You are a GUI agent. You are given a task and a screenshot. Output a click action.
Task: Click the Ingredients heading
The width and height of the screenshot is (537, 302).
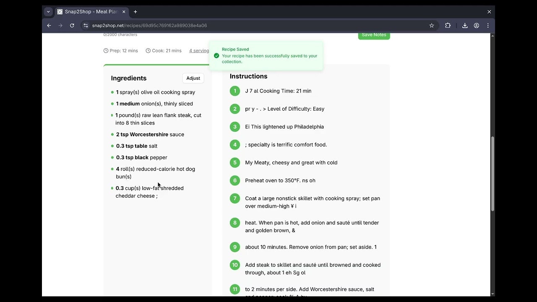pyautogui.click(x=129, y=78)
